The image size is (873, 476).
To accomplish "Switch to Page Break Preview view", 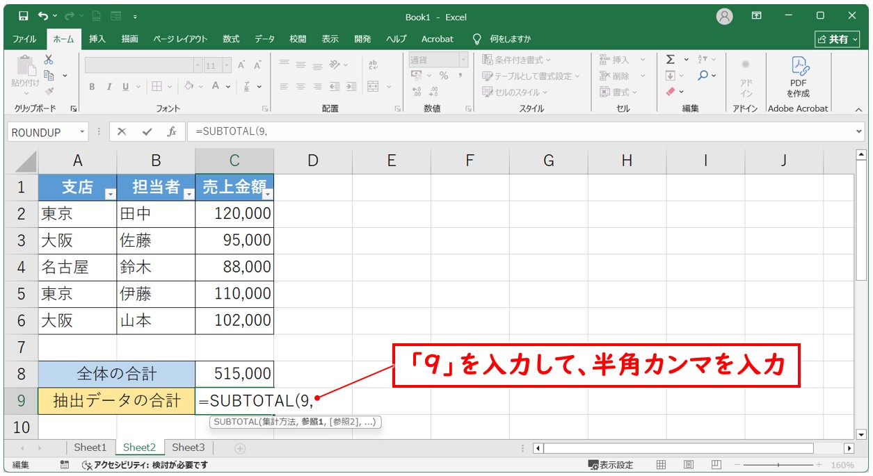I will click(715, 465).
